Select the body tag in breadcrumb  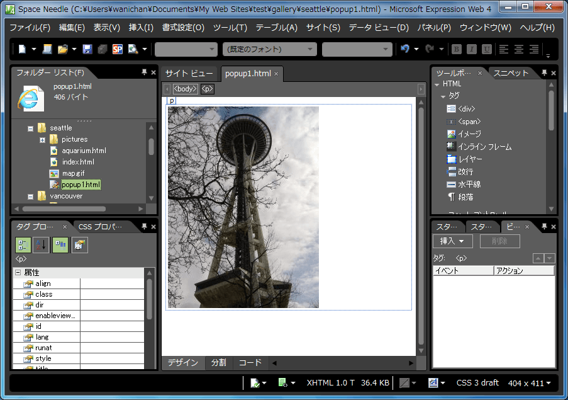[186, 89]
